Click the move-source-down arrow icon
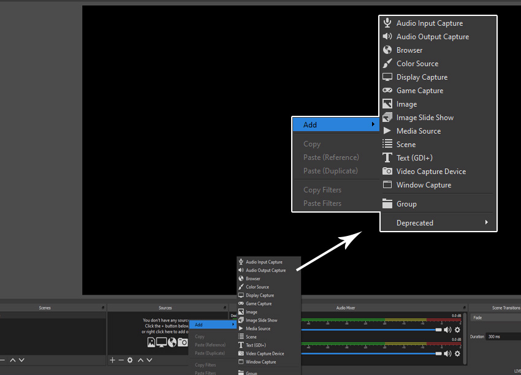Viewport: 521px width, 375px height. (148, 360)
